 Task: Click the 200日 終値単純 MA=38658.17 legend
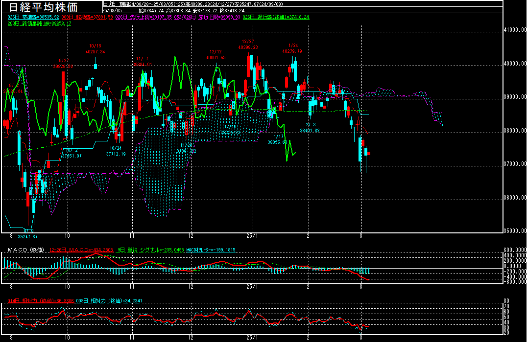pyautogui.click(x=39, y=23)
